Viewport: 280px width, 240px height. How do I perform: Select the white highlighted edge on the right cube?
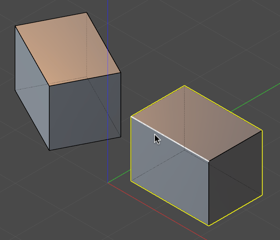pyautogui.click(x=171, y=138)
